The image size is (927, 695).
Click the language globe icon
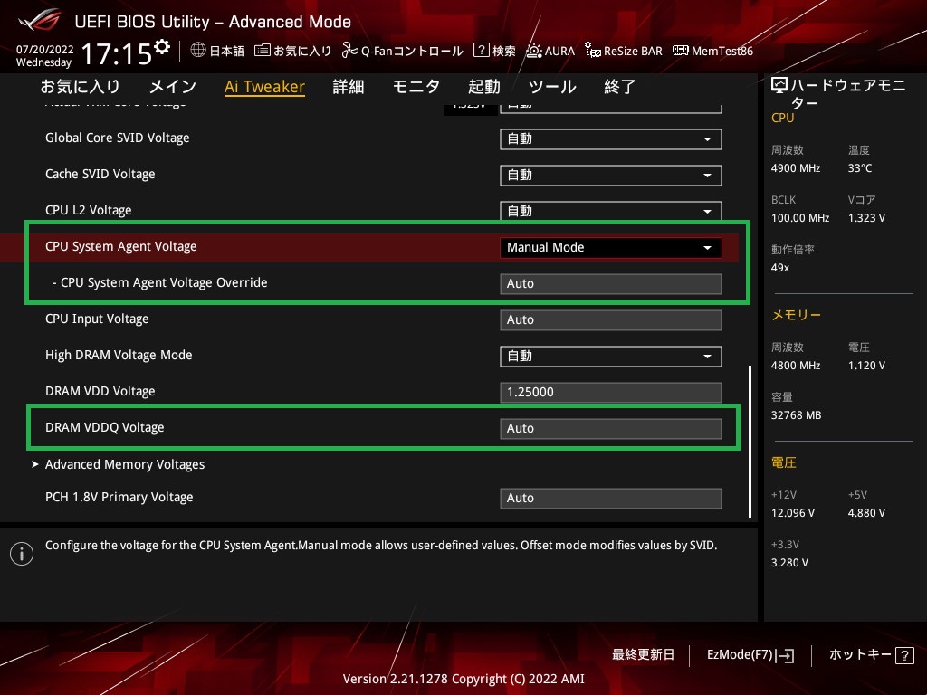click(198, 51)
